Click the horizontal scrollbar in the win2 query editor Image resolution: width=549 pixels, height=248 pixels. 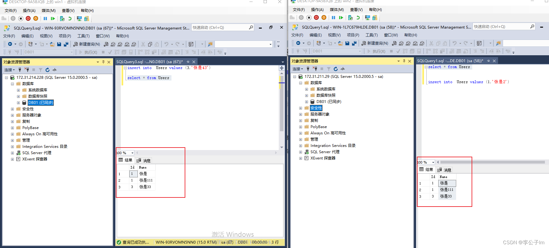492,162
